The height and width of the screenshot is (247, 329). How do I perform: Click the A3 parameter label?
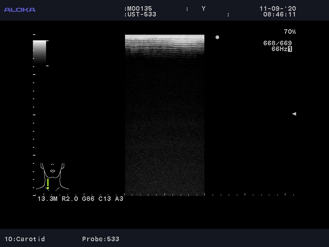pos(119,199)
